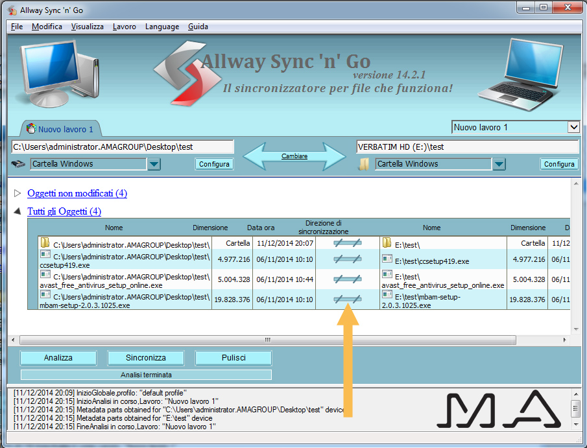Click the left size cell 19.828.376
The image size is (587, 448).
(232, 300)
